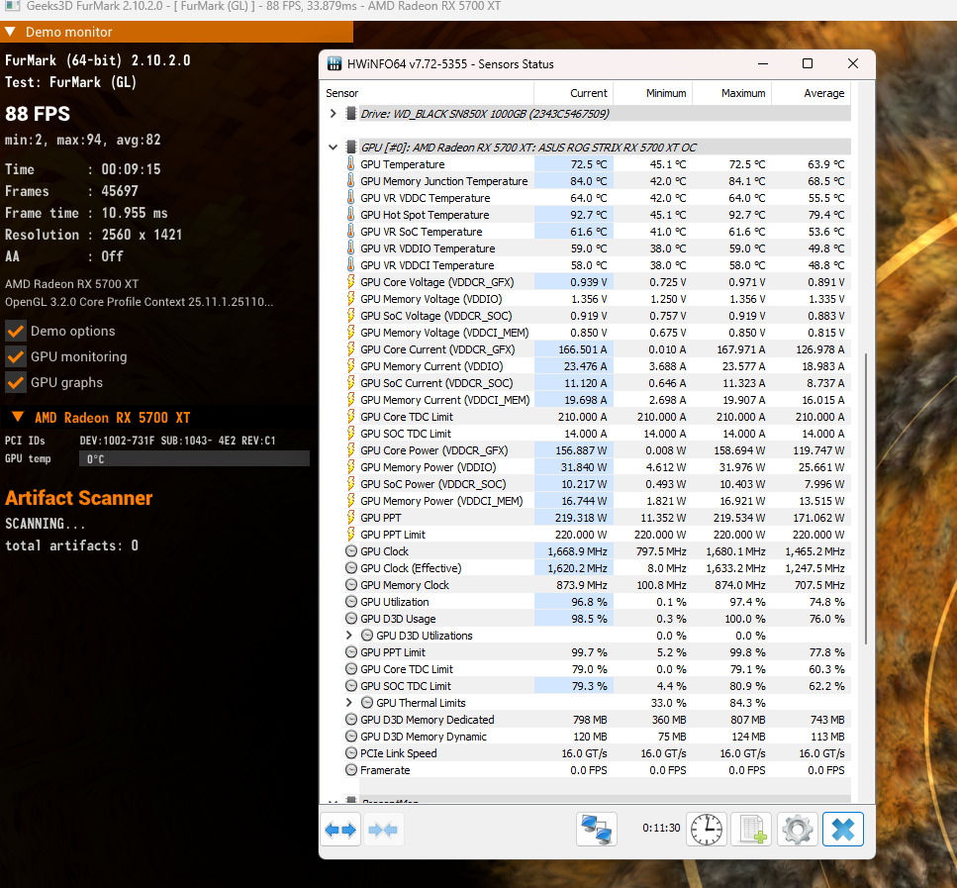Click thermometer icon of GPU Hot Spot Temperature

click(351, 215)
